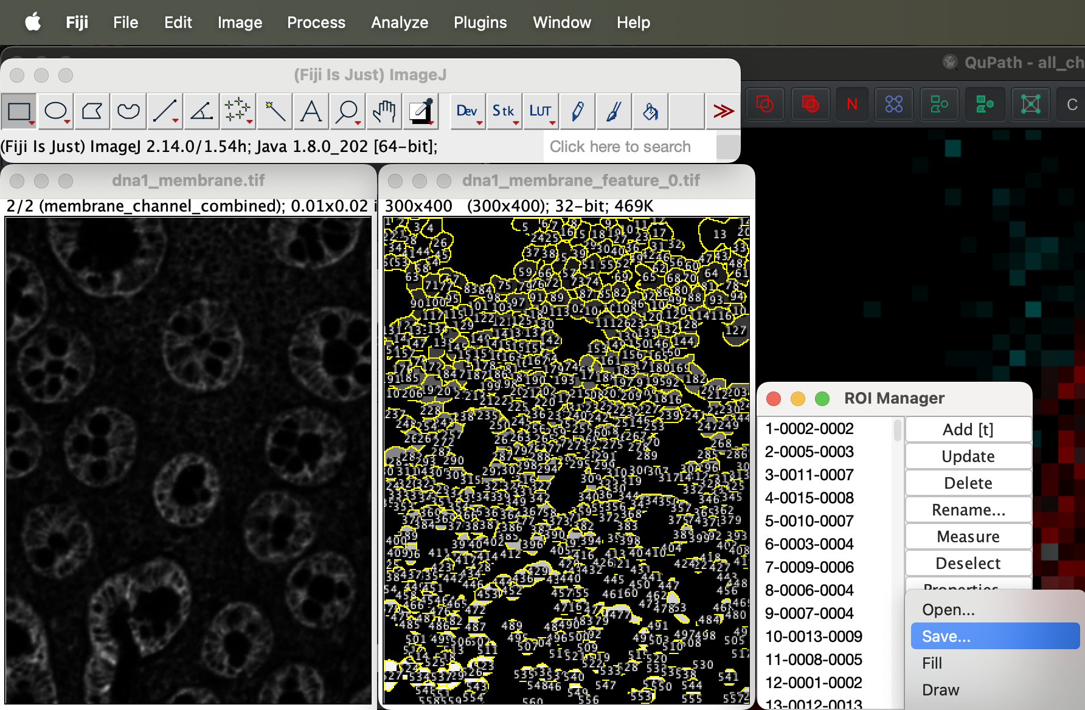Viewport: 1085px width, 710px height.
Task: Select the Oval selection tool
Action: (55, 111)
